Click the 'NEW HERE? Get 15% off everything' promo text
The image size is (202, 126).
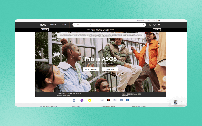pos(101,29)
